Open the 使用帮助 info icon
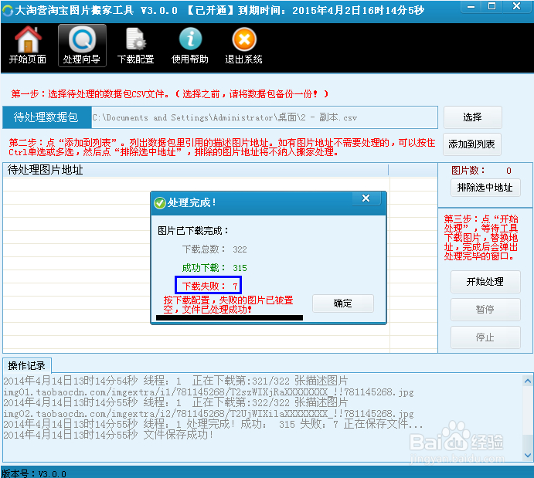Viewport: 534px width, 478px height. (x=190, y=46)
